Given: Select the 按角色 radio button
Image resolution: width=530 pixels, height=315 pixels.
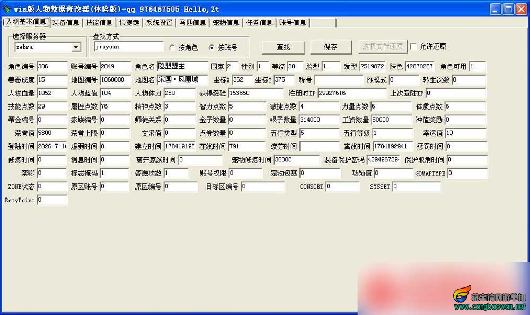Looking at the screenshot, I should coord(172,48).
